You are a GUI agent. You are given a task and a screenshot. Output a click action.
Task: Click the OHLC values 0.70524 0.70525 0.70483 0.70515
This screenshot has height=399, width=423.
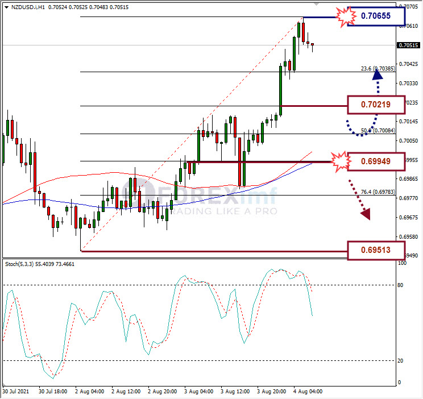(x=88, y=7)
